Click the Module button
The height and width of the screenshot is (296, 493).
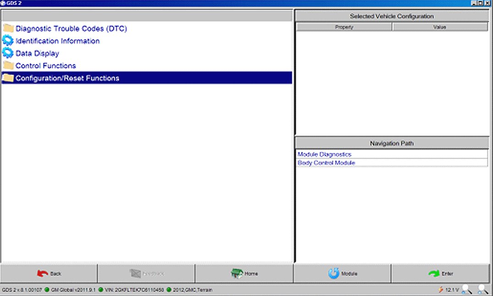coord(342,274)
